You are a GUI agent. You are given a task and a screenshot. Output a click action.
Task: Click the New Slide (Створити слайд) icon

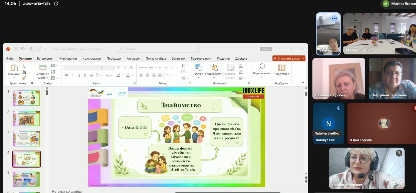click(x=43, y=67)
